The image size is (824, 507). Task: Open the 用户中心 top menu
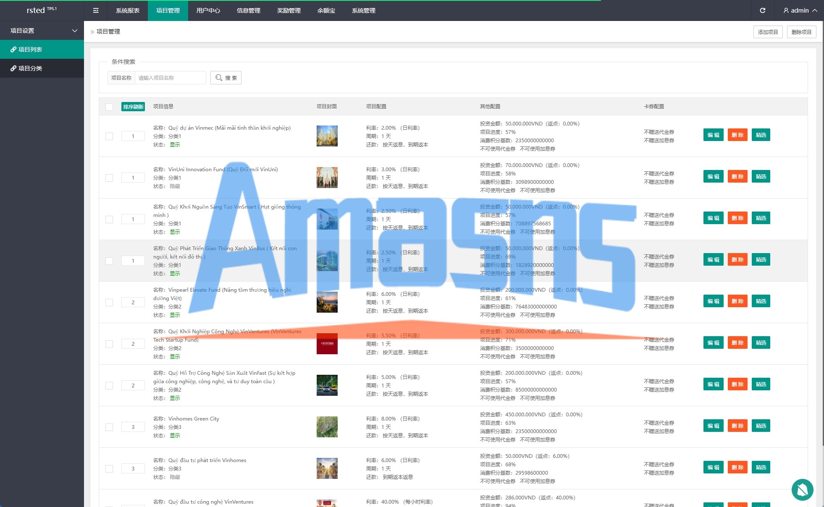click(x=208, y=10)
